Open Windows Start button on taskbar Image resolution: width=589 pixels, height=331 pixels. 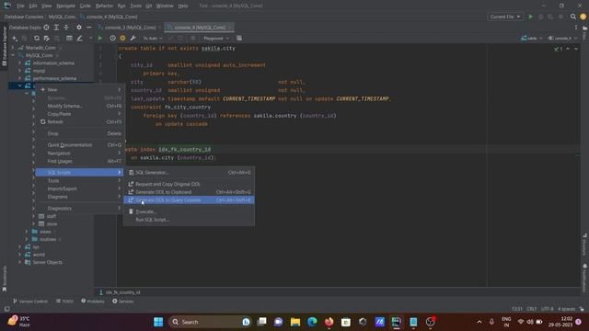pyautogui.click(x=158, y=322)
